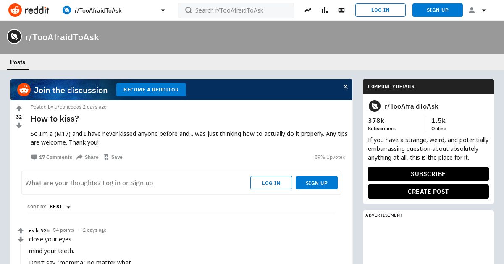Screen dimensions: 504x264
Task: Open r/TooAfraidToAsk link in Community Details
Action: tap(411, 106)
